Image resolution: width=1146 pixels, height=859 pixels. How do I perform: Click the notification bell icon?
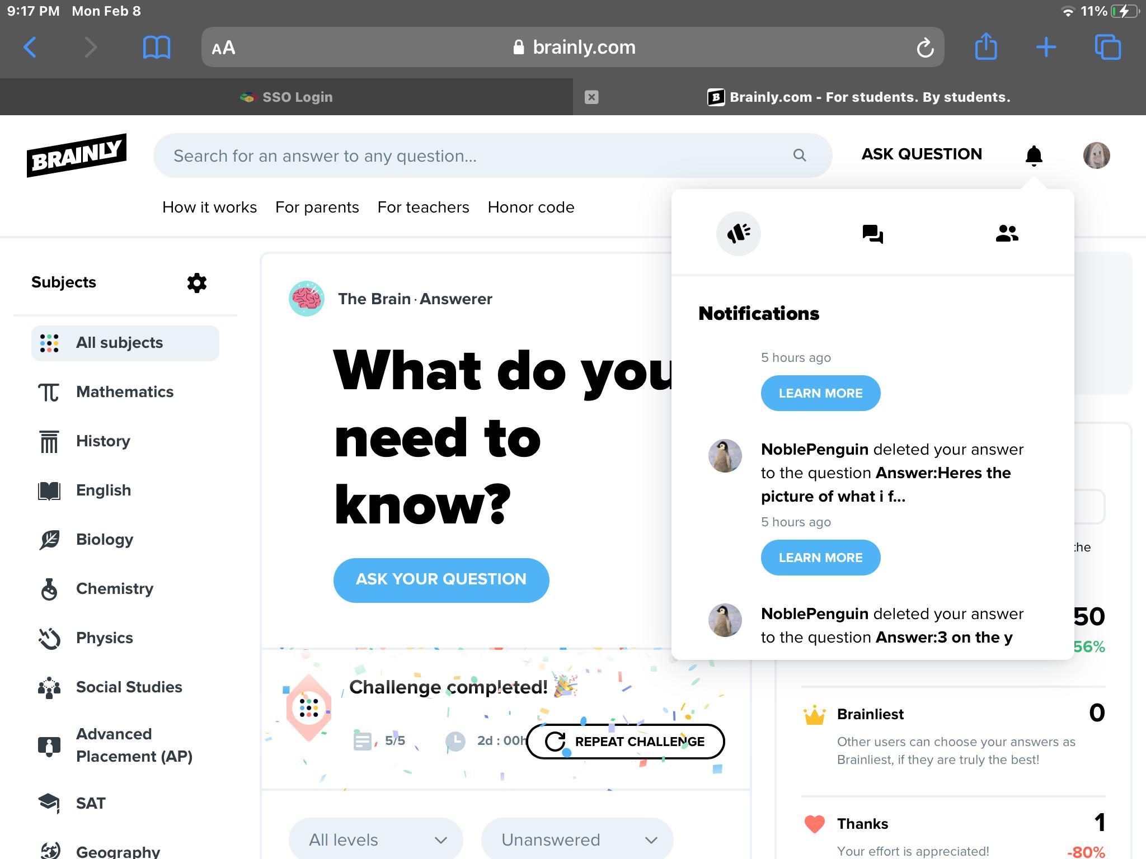1034,155
